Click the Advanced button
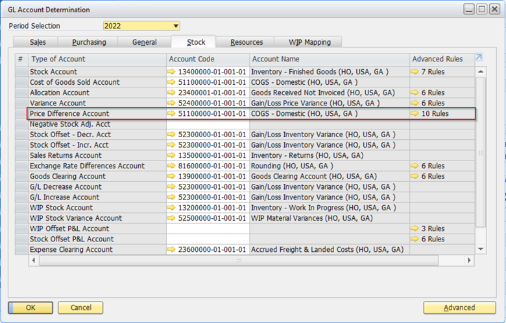The width and height of the screenshot is (506, 323). 459,308
